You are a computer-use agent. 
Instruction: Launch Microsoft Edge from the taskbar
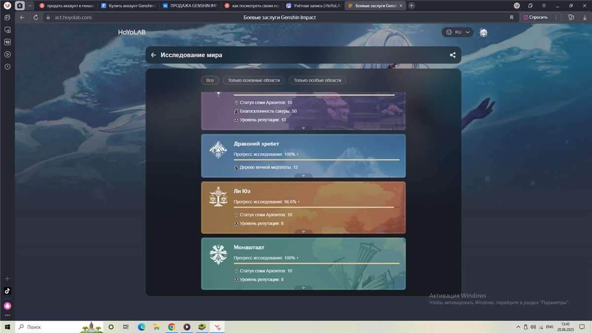(x=141, y=327)
